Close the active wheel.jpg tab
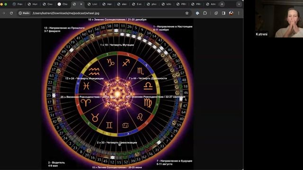The height and width of the screenshot is (170, 303). click(81, 4)
